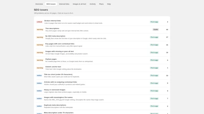The width and height of the screenshot is (204, 114).
Task: Open the Help tab
Action: pos(109,4)
